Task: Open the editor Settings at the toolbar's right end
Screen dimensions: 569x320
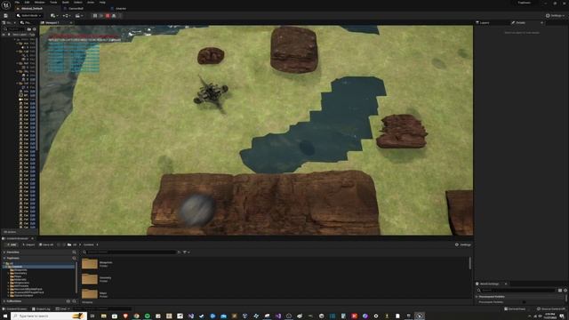Action: pos(555,16)
